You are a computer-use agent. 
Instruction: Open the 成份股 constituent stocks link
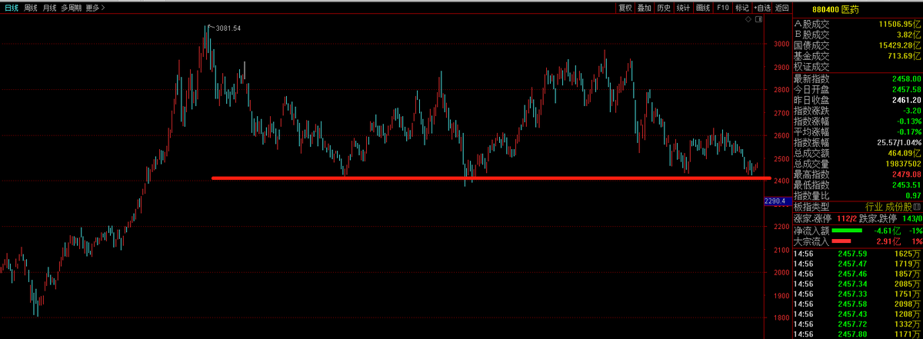(x=898, y=207)
